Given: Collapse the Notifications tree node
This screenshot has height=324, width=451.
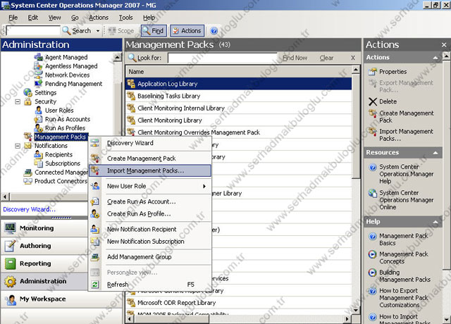Looking at the screenshot, I should pos(18,146).
